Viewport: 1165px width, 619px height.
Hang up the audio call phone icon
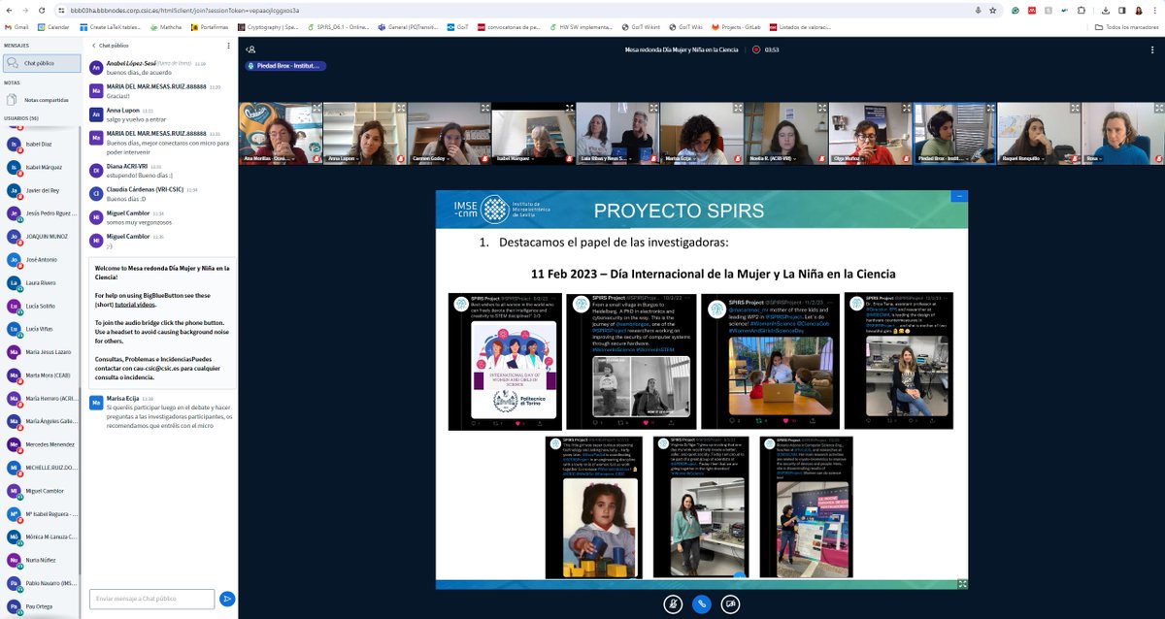pos(701,603)
